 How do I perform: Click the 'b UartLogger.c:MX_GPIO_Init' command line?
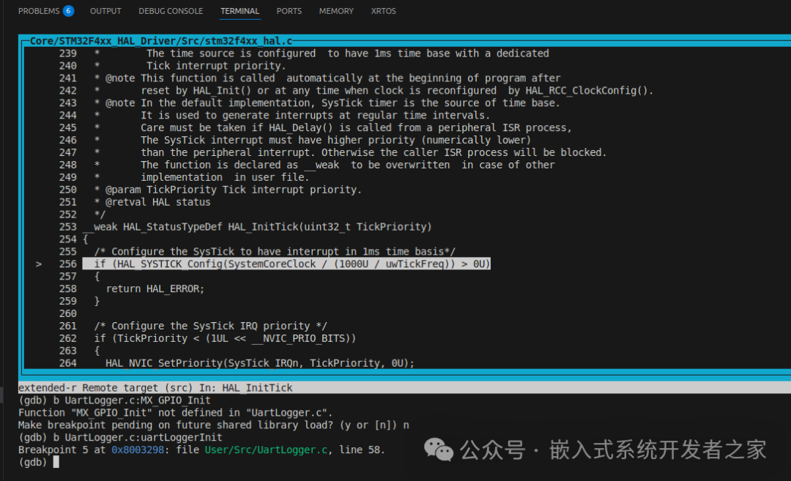pyautogui.click(x=114, y=400)
